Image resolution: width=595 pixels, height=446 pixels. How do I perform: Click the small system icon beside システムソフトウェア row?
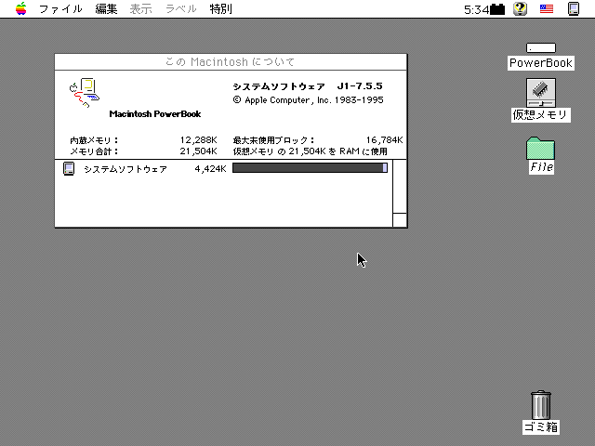coord(69,169)
